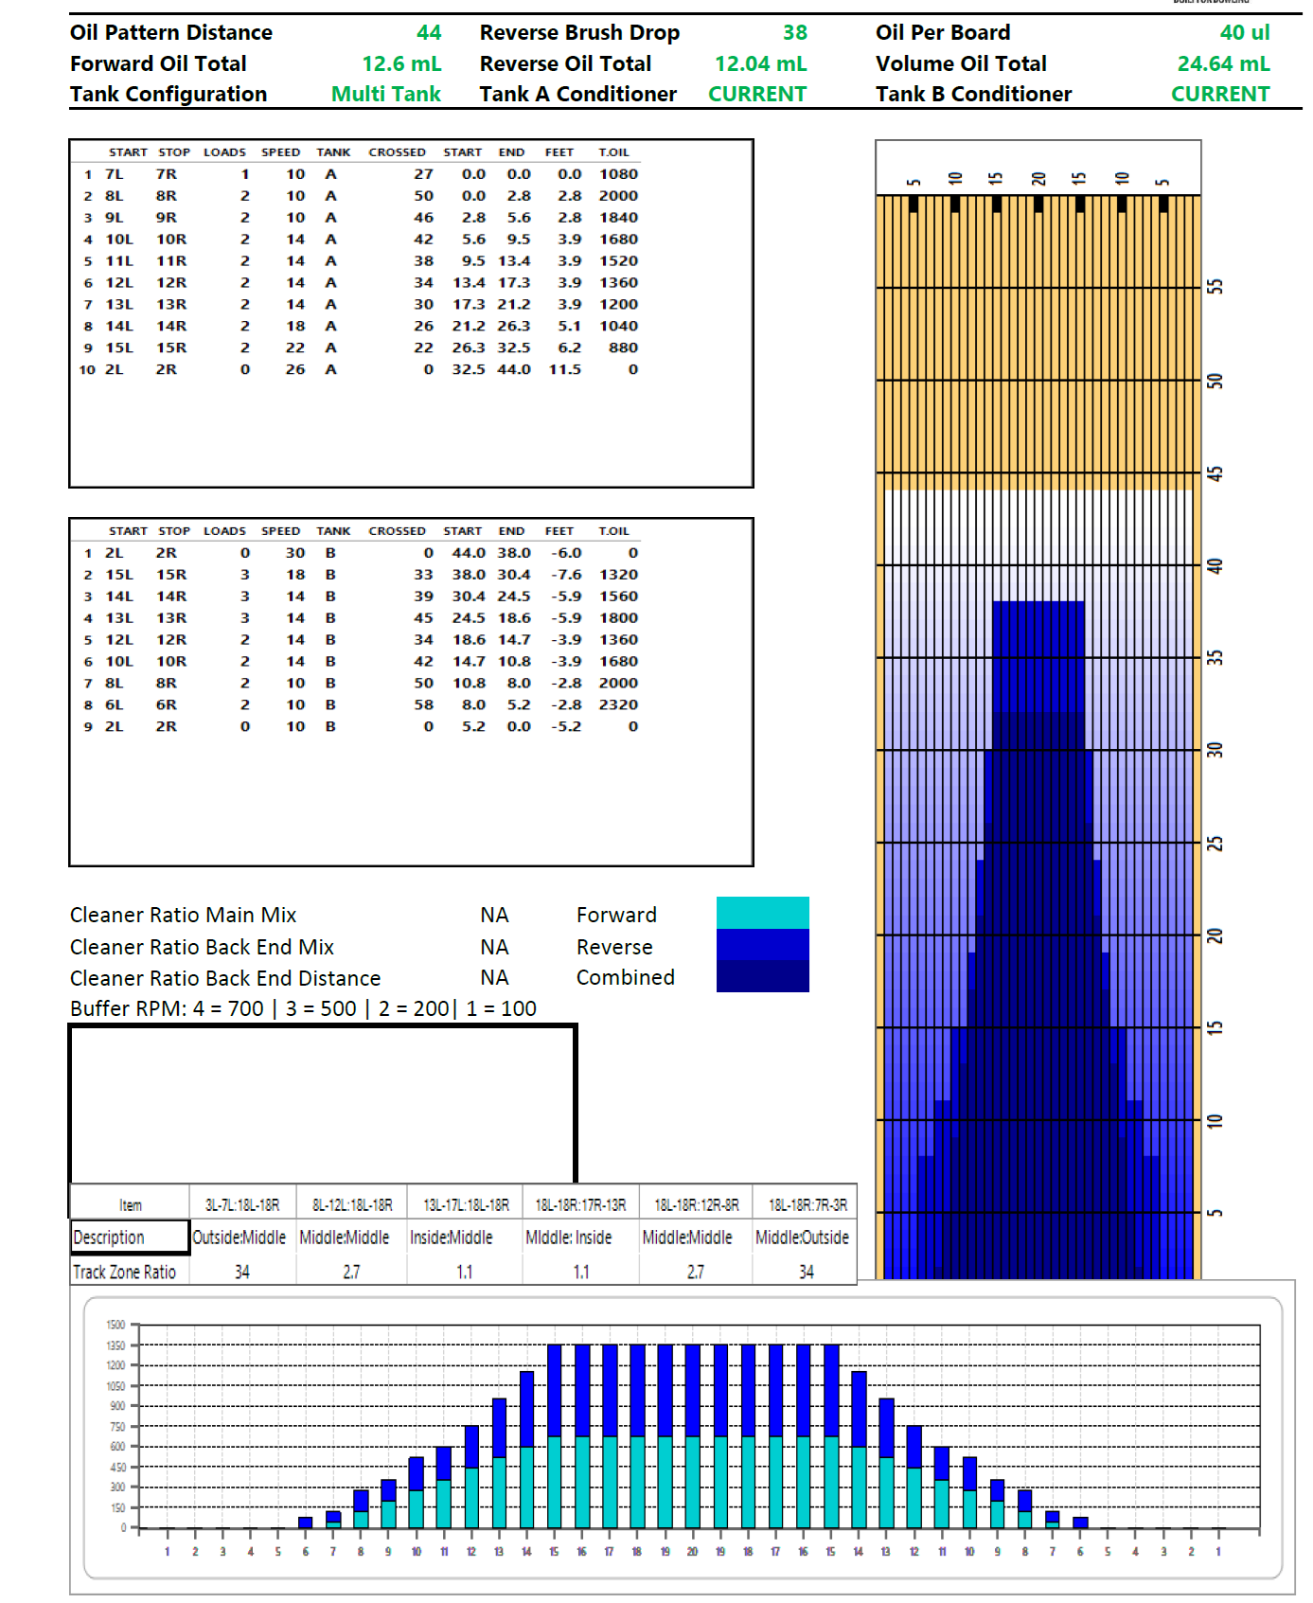Click the cyan Forward legend swatch

click(762, 913)
